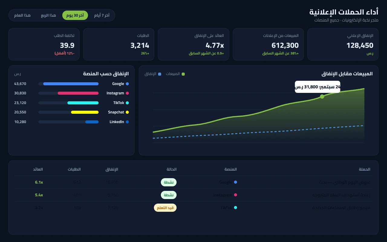The height and width of the screenshot is (242, 387).
Task: Sort the table by the العائد column header
Action: click(x=38, y=169)
